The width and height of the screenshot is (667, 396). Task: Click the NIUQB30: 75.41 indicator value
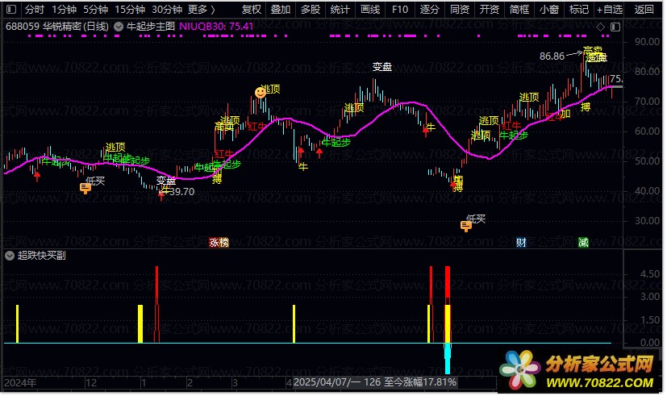point(216,27)
